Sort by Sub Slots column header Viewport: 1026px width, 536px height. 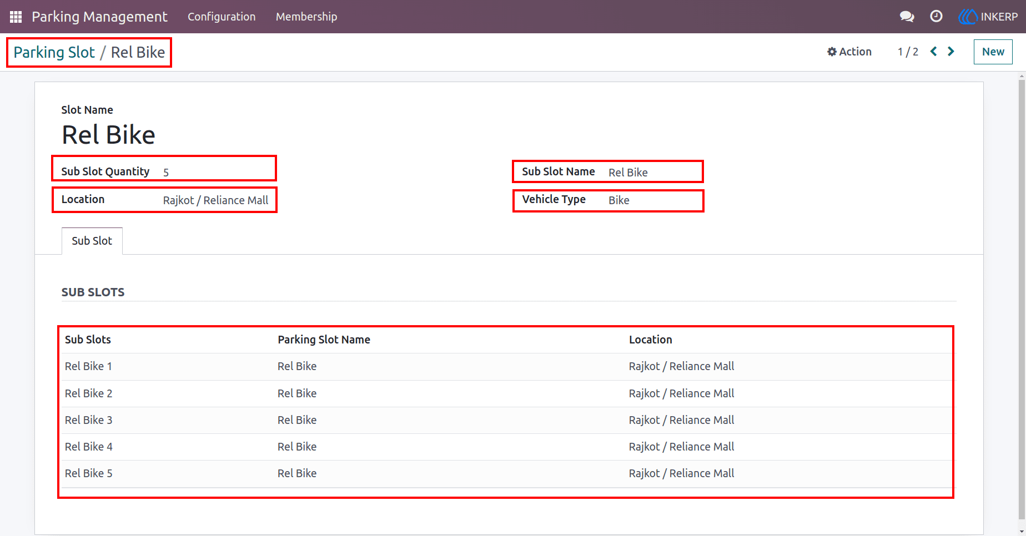click(88, 340)
